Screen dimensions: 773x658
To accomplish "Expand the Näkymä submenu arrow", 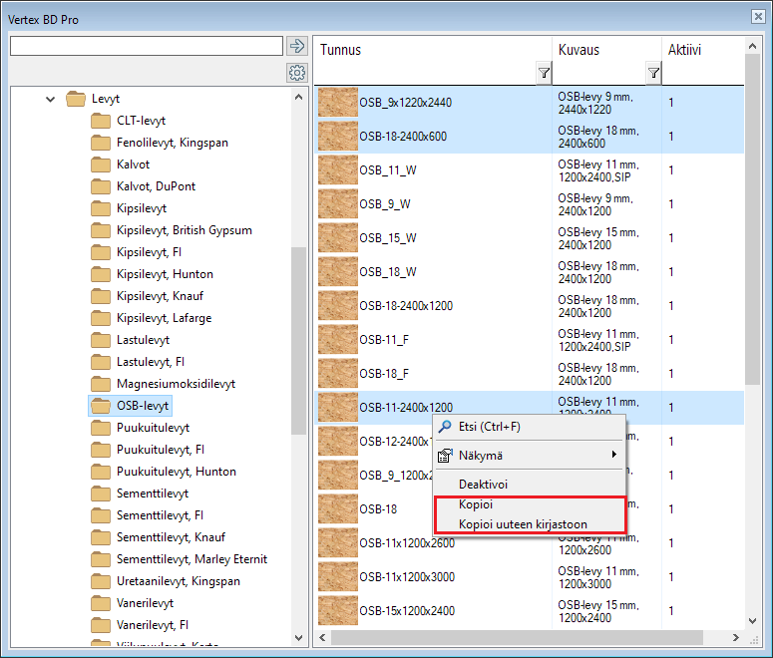I will tap(613, 455).
